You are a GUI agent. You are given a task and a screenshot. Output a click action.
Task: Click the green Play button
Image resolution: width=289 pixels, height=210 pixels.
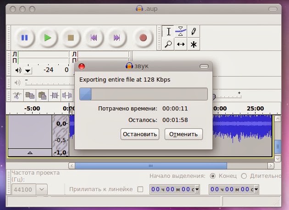tap(48, 38)
